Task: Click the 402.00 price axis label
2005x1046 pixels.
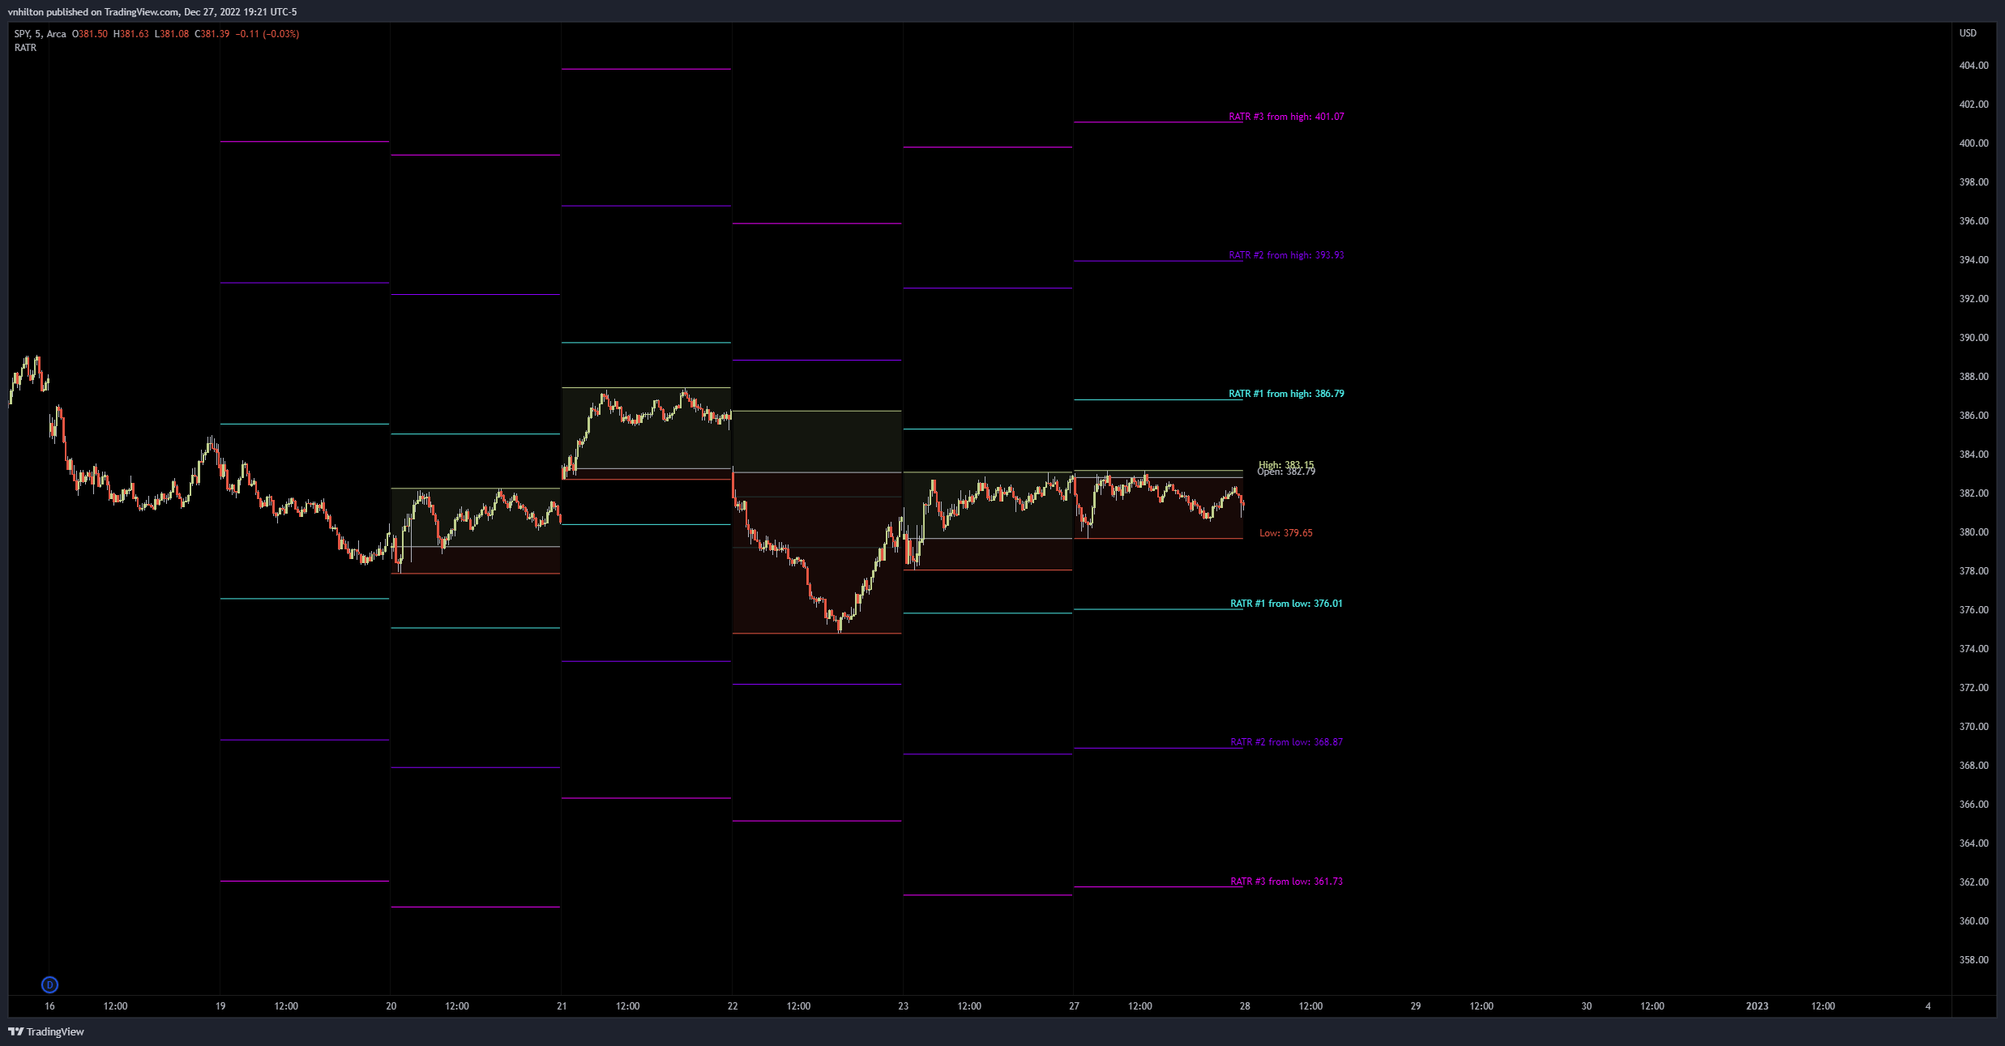Action: pos(1973,105)
